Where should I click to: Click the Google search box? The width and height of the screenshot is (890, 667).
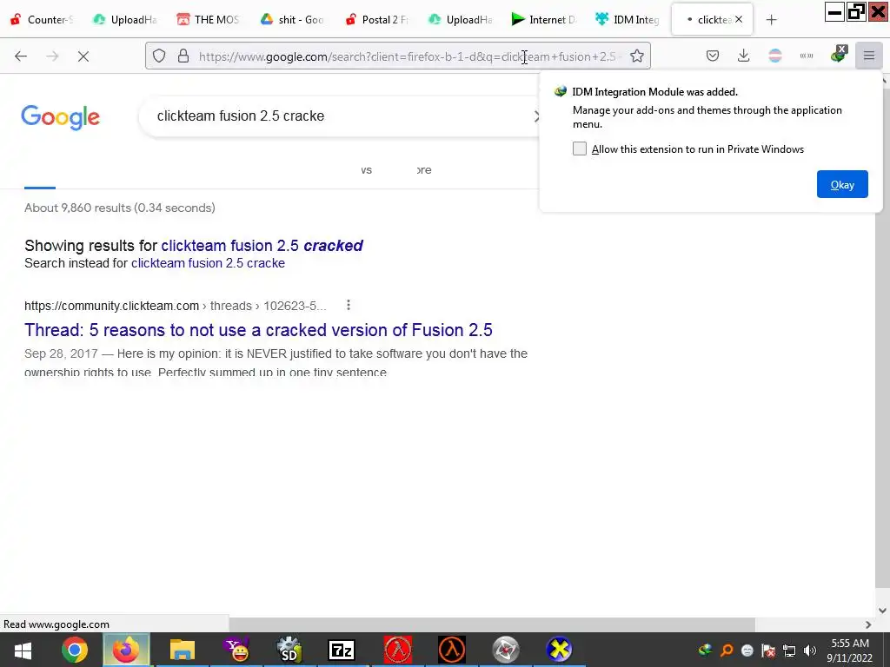tap(341, 116)
